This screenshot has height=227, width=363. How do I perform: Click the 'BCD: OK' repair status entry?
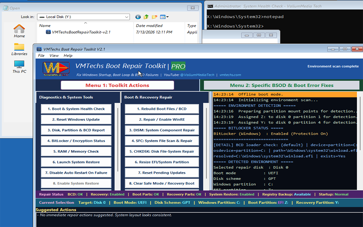pyautogui.click(x=75, y=194)
